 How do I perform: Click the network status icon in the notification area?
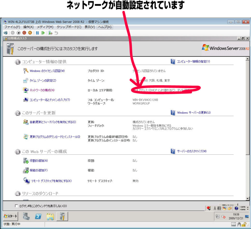(217, 216)
